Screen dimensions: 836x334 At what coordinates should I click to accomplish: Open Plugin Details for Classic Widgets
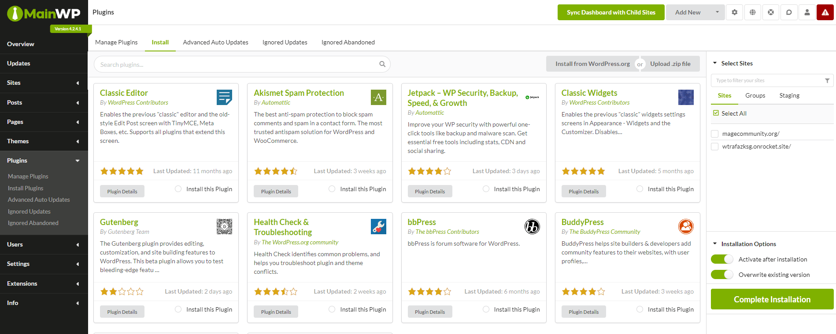pyautogui.click(x=584, y=191)
